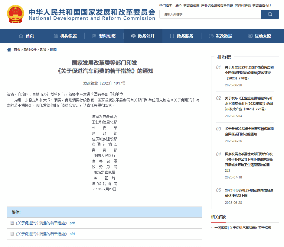The height and width of the screenshot is (247, 284).
Task: Focus the 请输入关键字 search field
Action: point(210,14)
